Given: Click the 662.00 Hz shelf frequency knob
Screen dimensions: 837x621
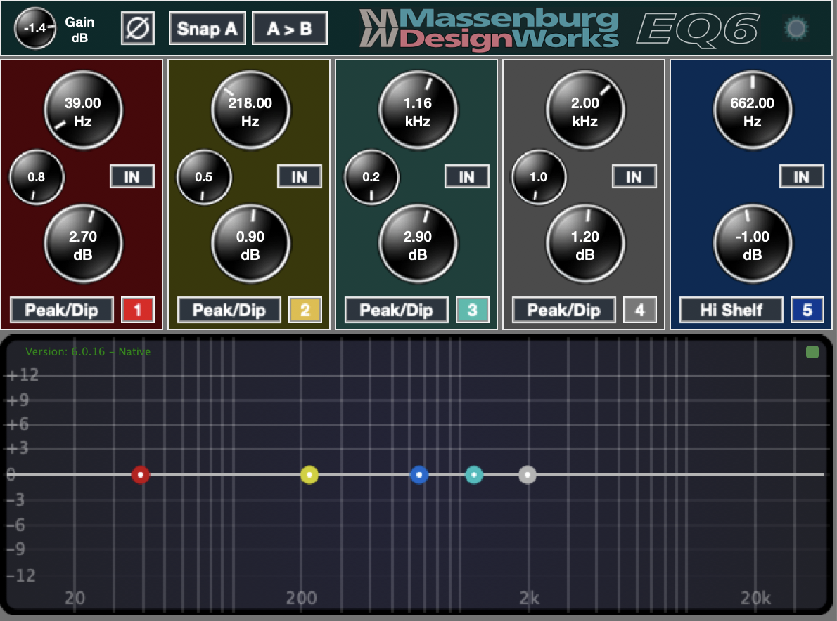Looking at the screenshot, I should pos(753,110).
